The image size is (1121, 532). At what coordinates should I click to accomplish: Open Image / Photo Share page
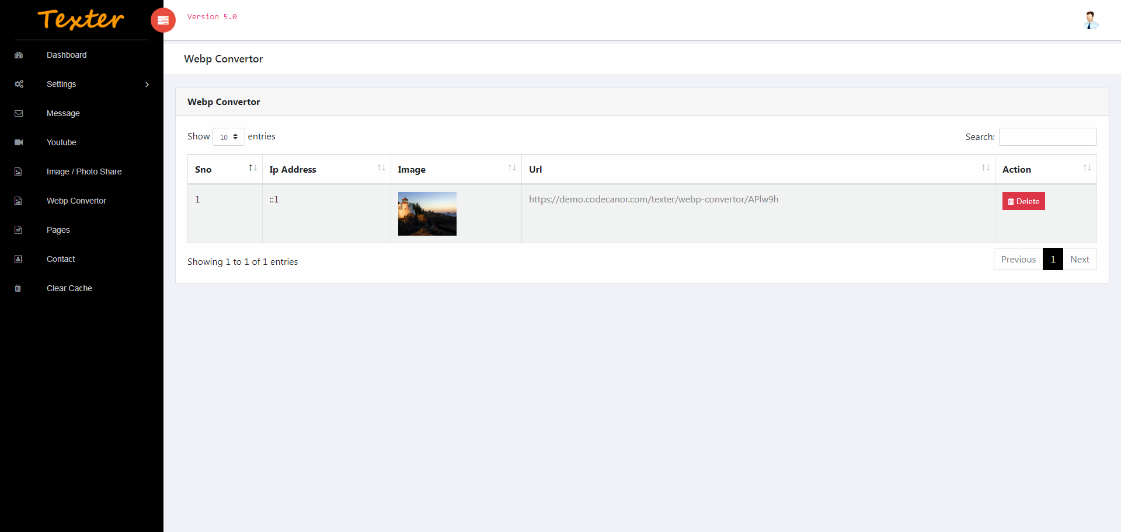84,171
